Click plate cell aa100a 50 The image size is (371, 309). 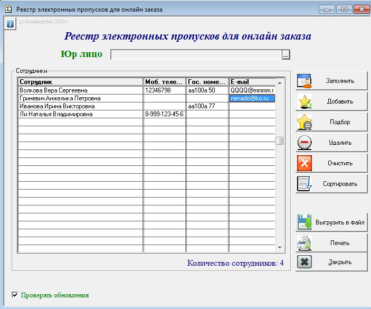tap(207, 90)
